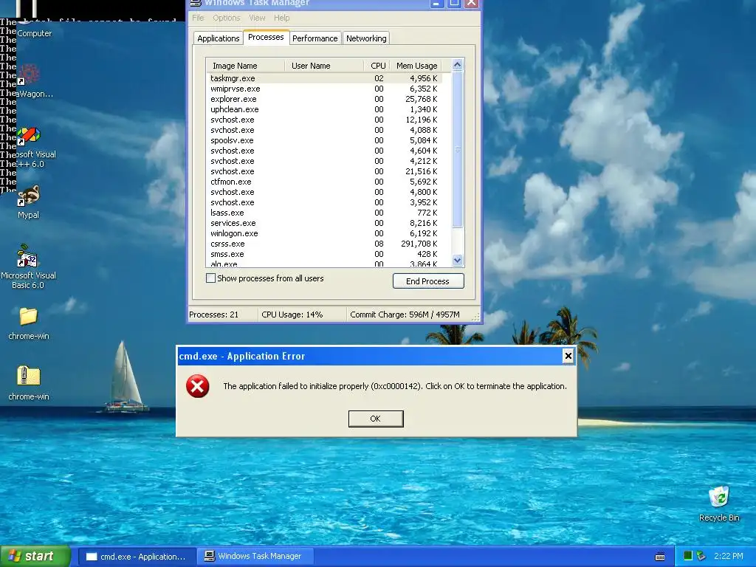
Task: Switch to Windows Task Manager taskbar button
Action: point(255,557)
